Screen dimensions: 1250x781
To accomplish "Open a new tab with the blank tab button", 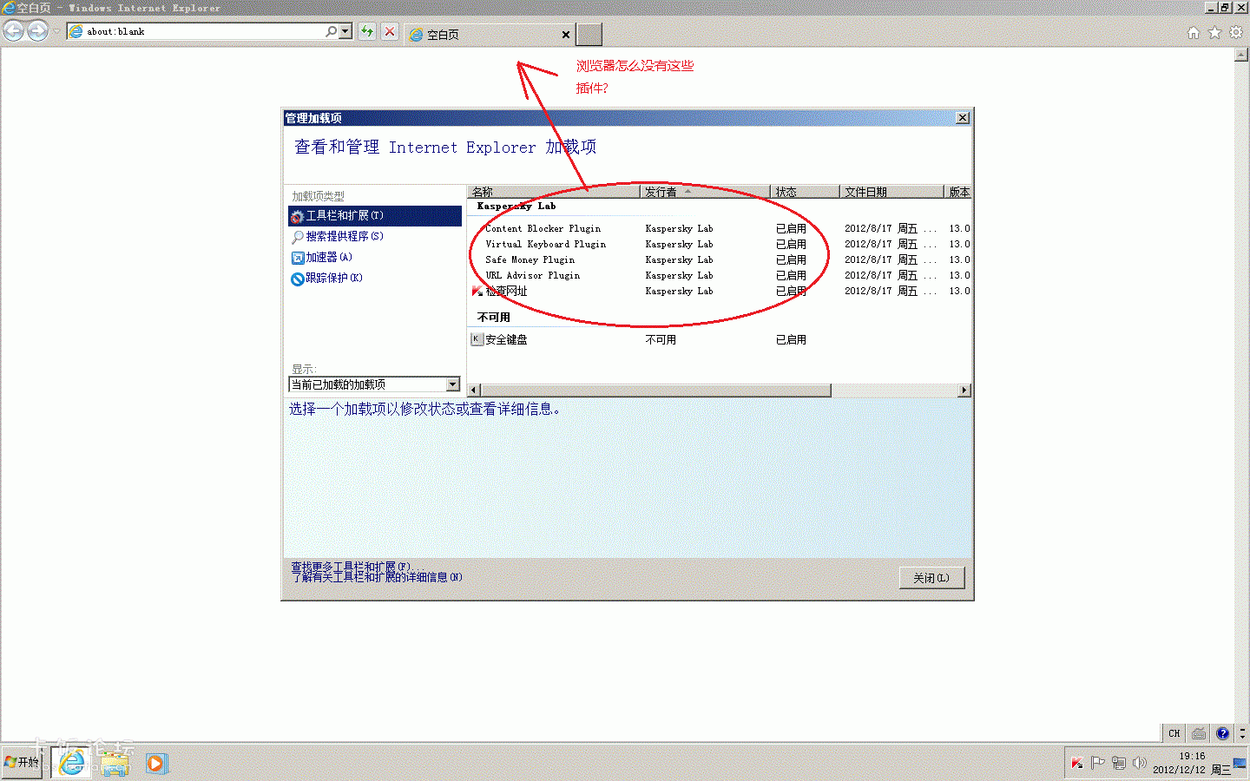I will tap(589, 34).
